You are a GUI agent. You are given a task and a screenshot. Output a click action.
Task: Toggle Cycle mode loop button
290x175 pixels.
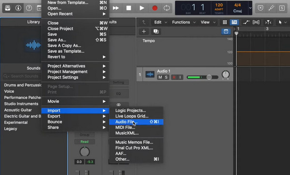tap(167, 8)
